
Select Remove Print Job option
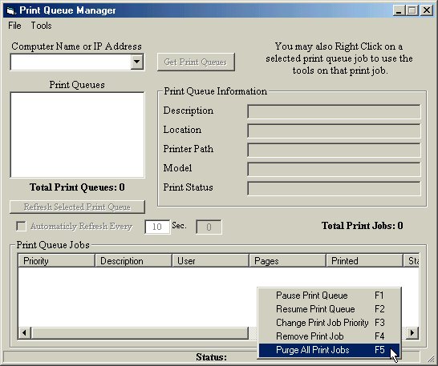pos(329,336)
